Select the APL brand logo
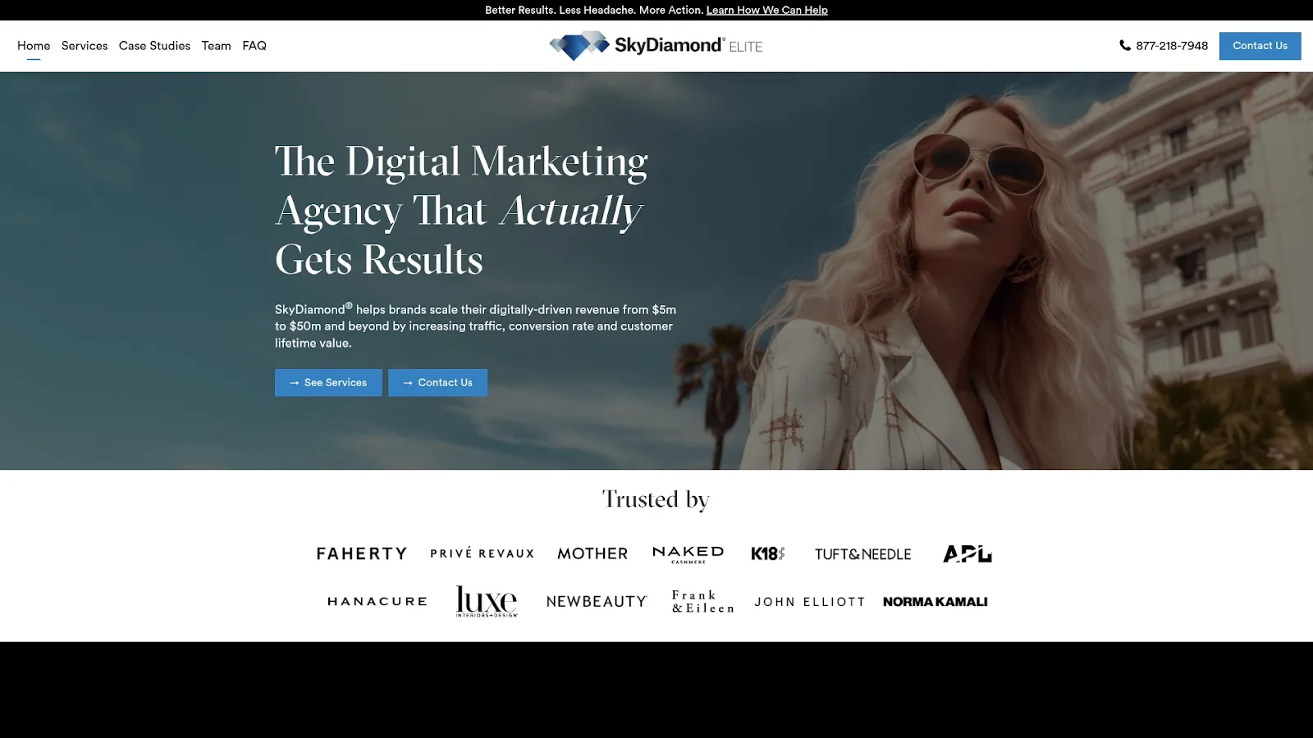1313x738 pixels. (x=967, y=553)
